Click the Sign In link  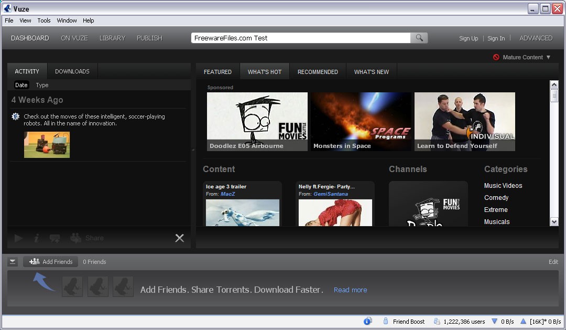pos(496,38)
